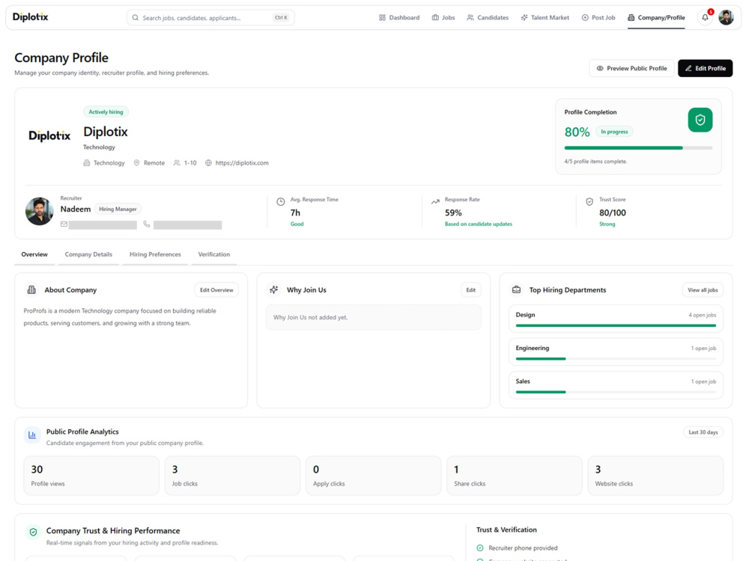The height and width of the screenshot is (561, 749).
Task: Click the Diplotix logo in the header
Action: [x=30, y=17]
